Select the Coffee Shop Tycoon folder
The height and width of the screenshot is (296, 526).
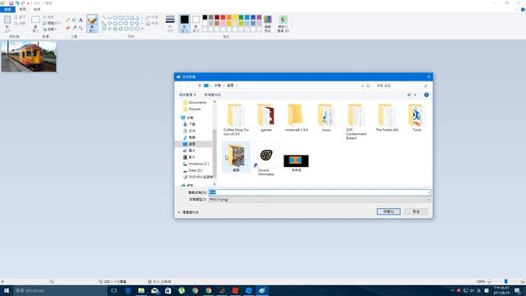pos(236,120)
